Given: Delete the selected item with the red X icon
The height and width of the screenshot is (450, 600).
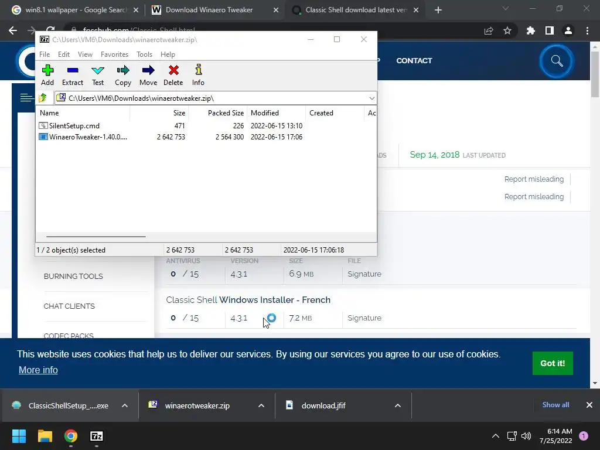Looking at the screenshot, I should click(173, 75).
